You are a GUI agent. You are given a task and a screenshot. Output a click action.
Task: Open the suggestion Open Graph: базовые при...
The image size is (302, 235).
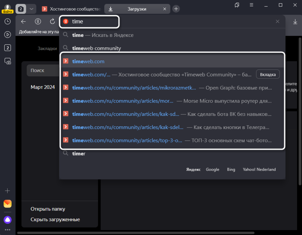(172, 88)
